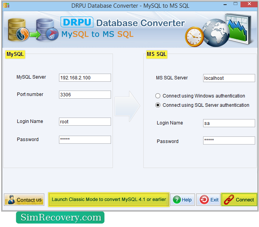Click the Port number field
This screenshot has width=259, height=227.
coord(85,94)
